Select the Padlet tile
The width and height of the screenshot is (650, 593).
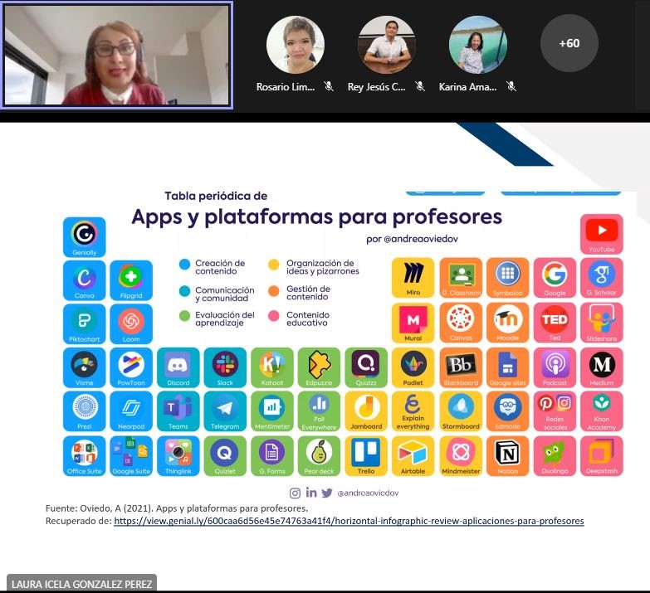413,367
